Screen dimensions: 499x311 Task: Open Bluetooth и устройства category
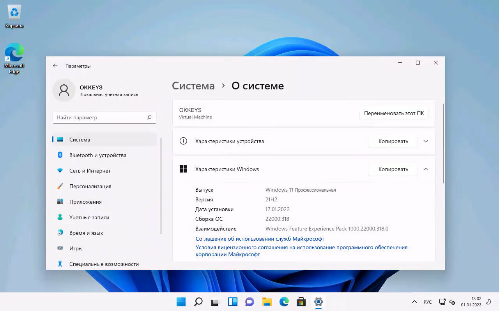(104, 155)
